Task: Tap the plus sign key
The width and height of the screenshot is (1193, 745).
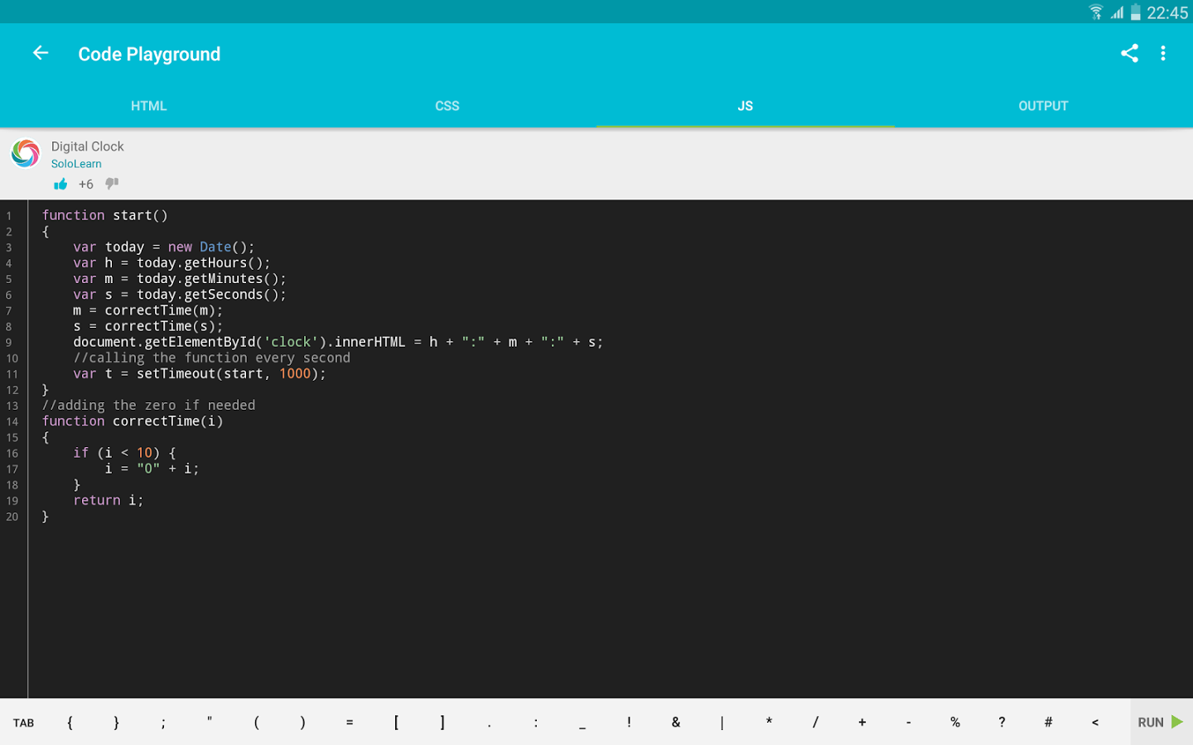Action: coord(862,723)
